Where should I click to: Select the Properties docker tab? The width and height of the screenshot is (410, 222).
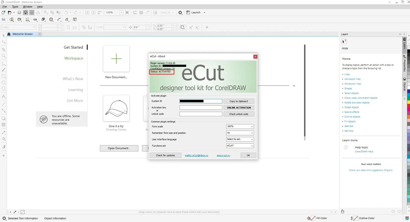(405, 63)
